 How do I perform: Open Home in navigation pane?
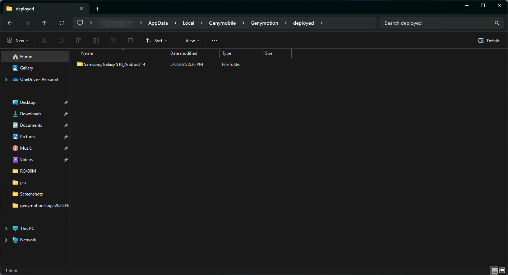click(x=35, y=57)
